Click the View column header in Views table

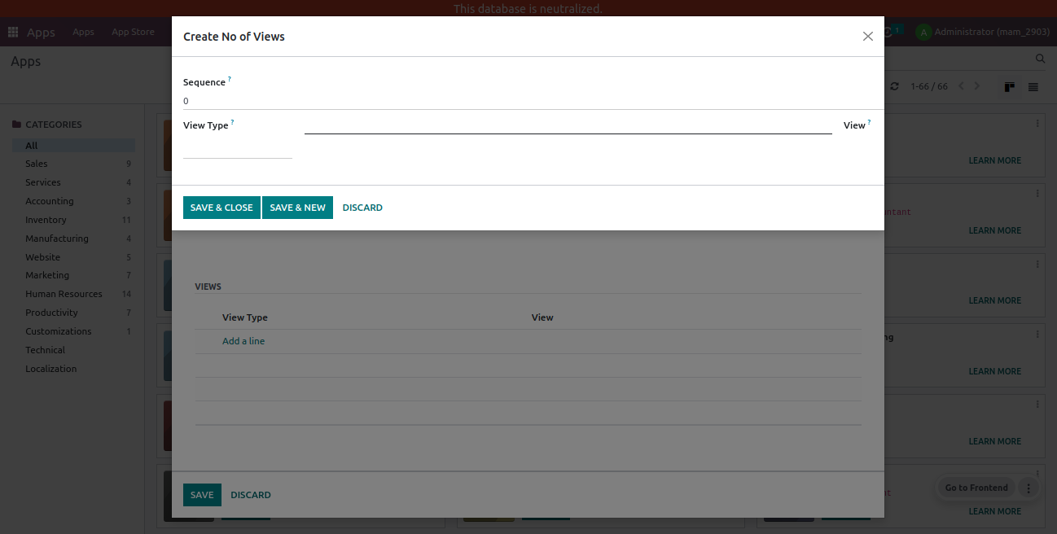tap(542, 317)
